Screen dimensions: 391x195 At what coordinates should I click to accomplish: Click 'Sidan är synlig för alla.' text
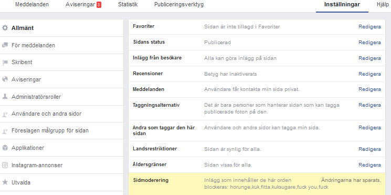233,149
